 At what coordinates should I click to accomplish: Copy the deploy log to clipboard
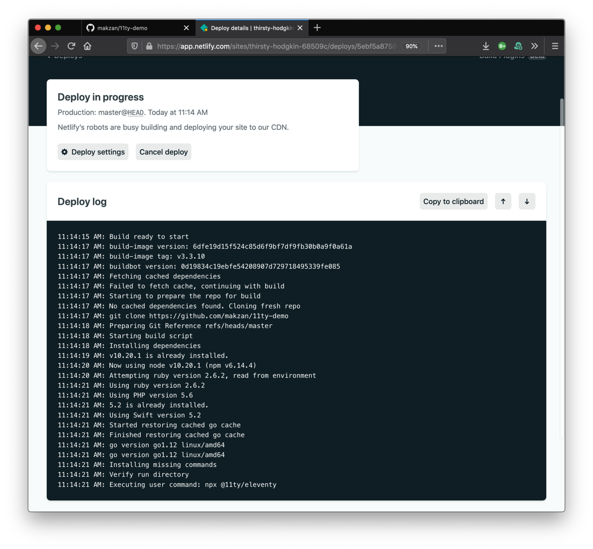click(453, 201)
